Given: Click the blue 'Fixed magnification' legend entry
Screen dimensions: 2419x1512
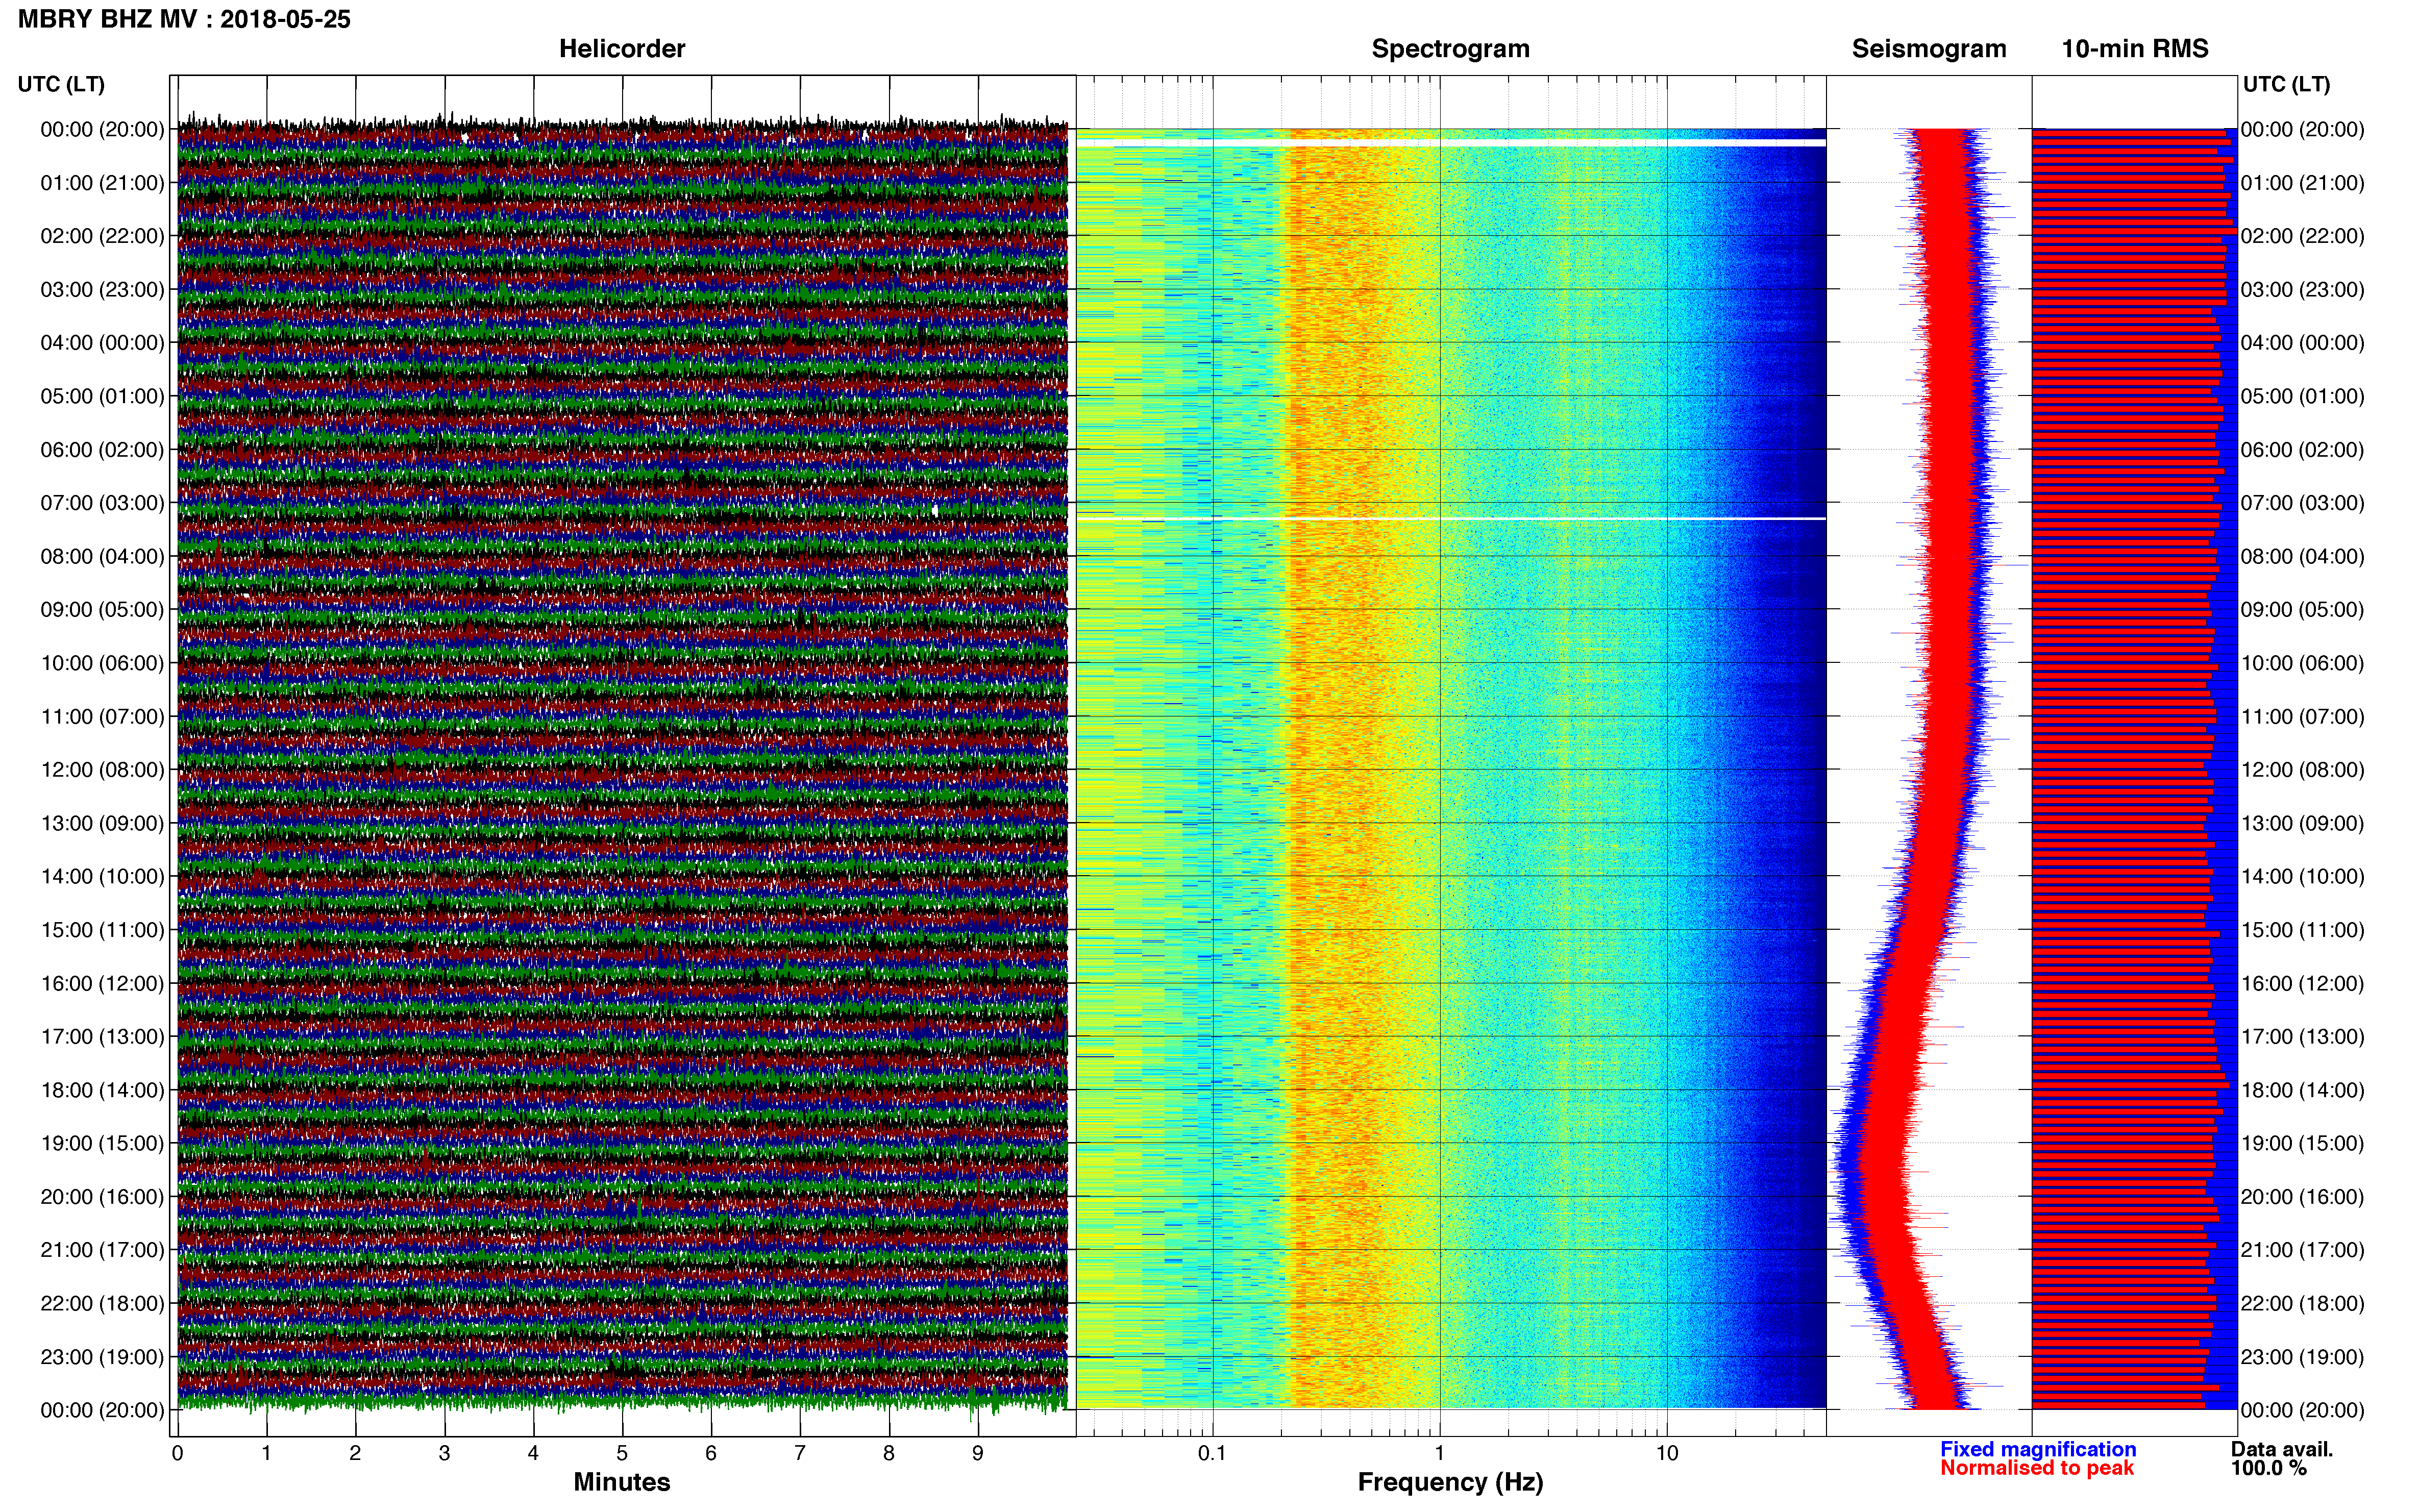Looking at the screenshot, I should [x=2038, y=1450].
